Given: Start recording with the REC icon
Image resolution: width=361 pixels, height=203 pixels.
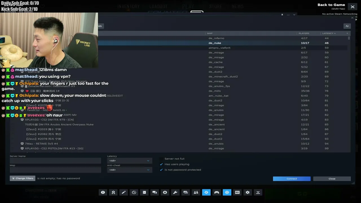Looking at the screenshot, I should click(237, 192).
